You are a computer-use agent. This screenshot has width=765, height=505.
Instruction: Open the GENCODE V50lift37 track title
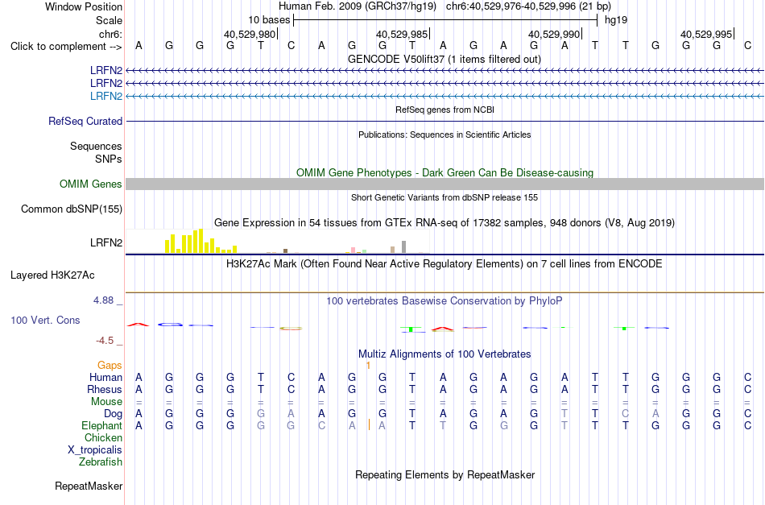click(445, 59)
